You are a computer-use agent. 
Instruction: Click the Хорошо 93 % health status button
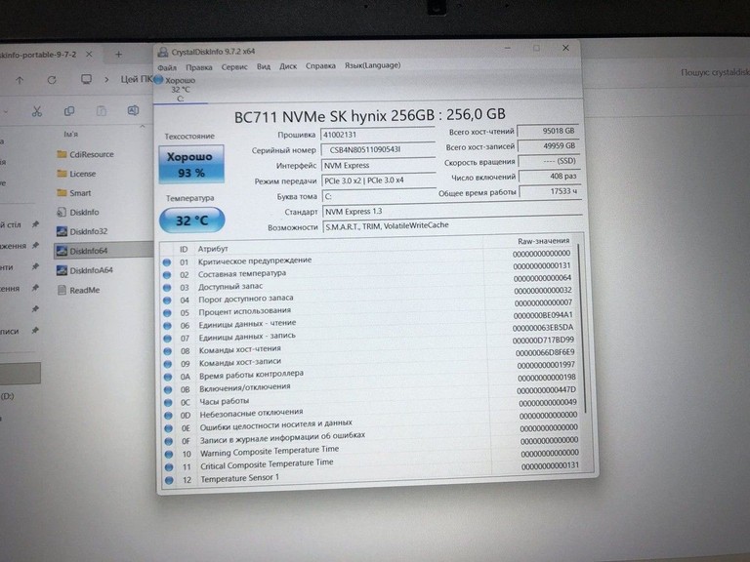click(x=191, y=164)
